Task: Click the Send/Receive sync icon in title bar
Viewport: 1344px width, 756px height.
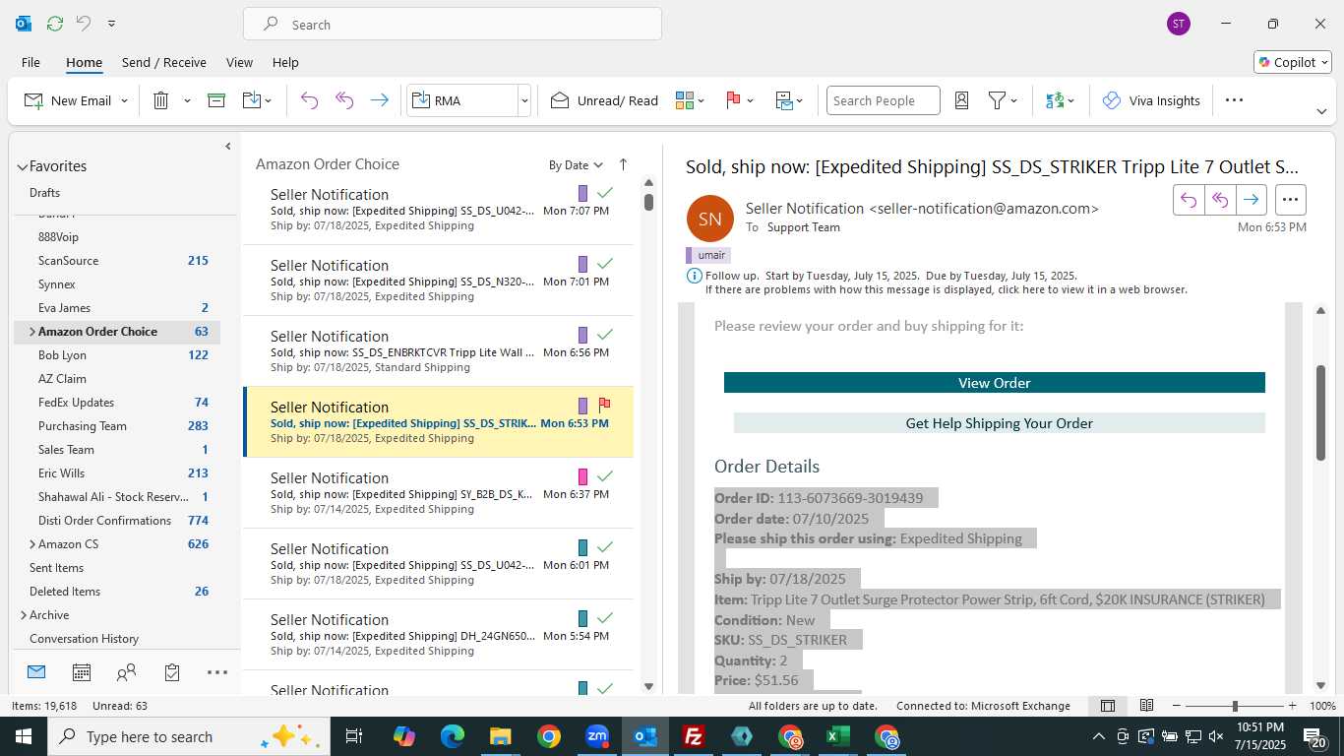Action: pos(55,23)
